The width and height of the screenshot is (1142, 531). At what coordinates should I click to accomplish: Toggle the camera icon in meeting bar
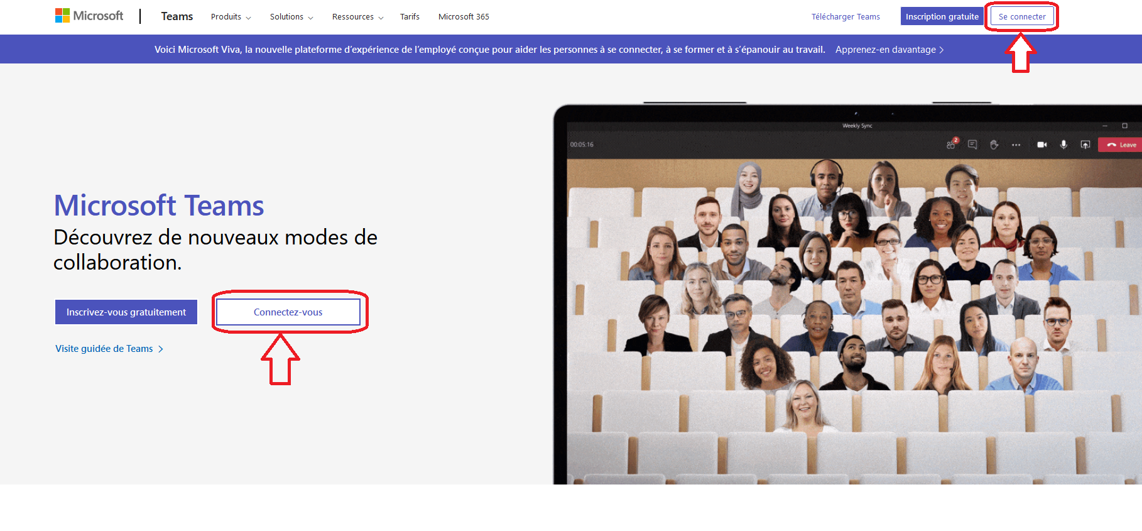tap(1042, 145)
